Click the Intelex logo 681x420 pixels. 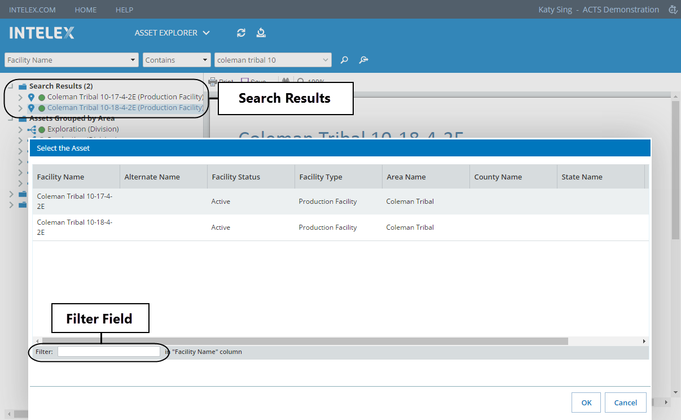[42, 33]
